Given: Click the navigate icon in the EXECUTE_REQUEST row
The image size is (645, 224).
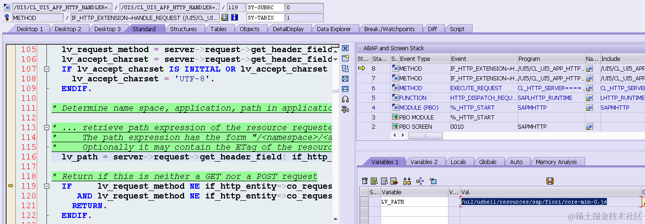Looking at the screenshot, I should tap(589, 88).
